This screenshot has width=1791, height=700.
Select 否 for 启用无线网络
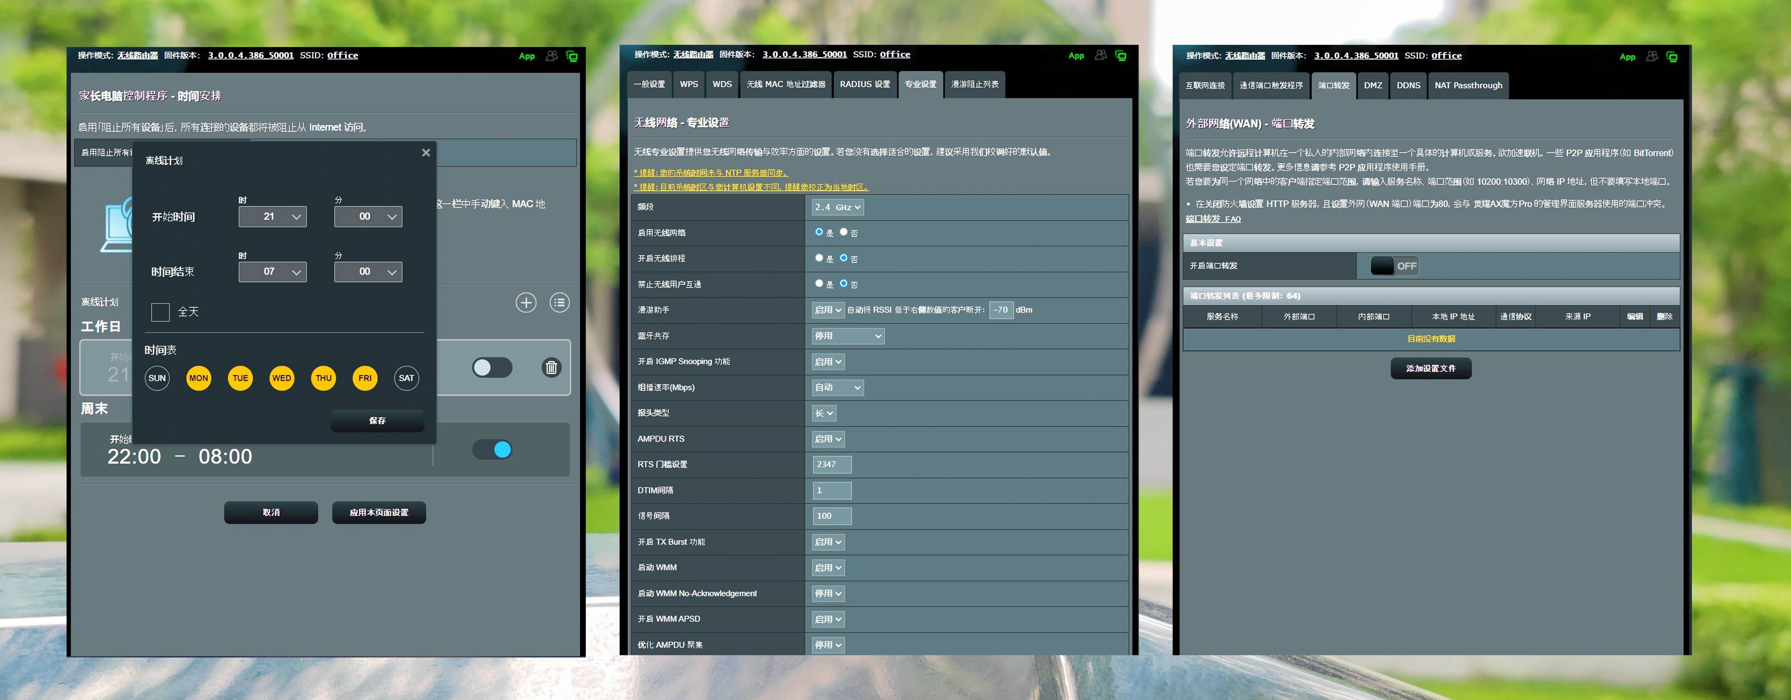(843, 232)
